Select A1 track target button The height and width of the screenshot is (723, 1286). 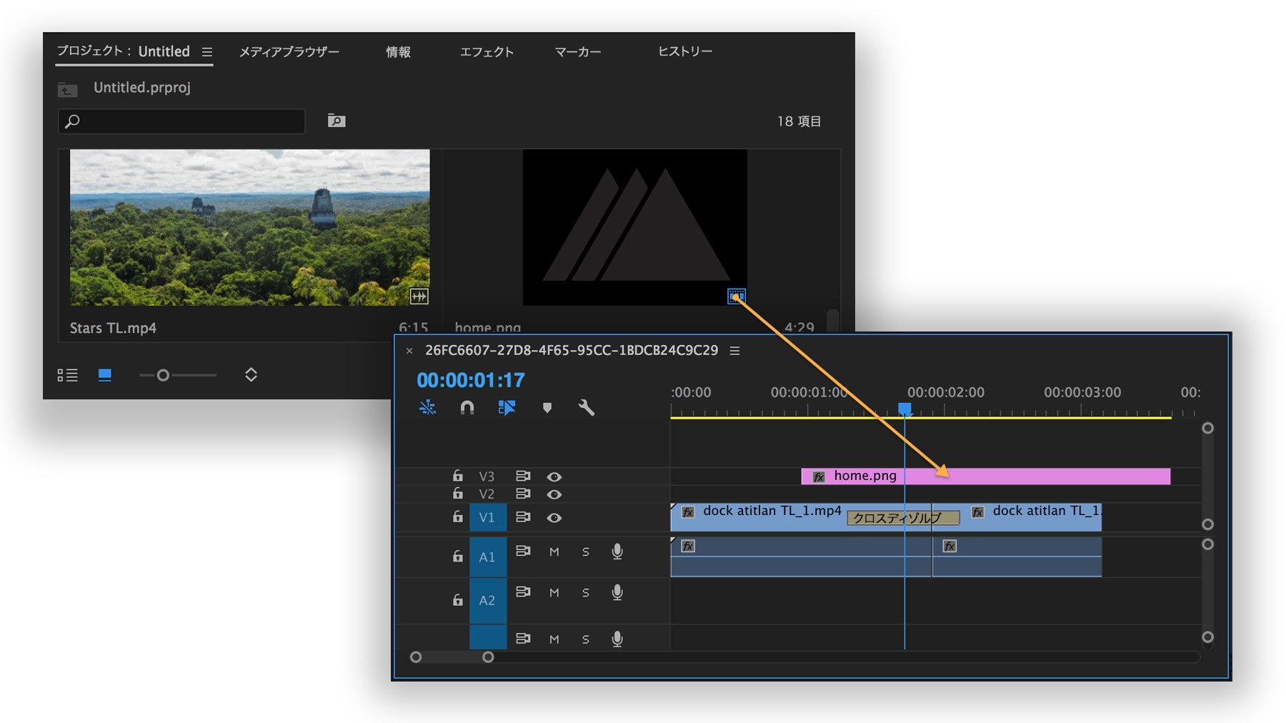coord(488,557)
